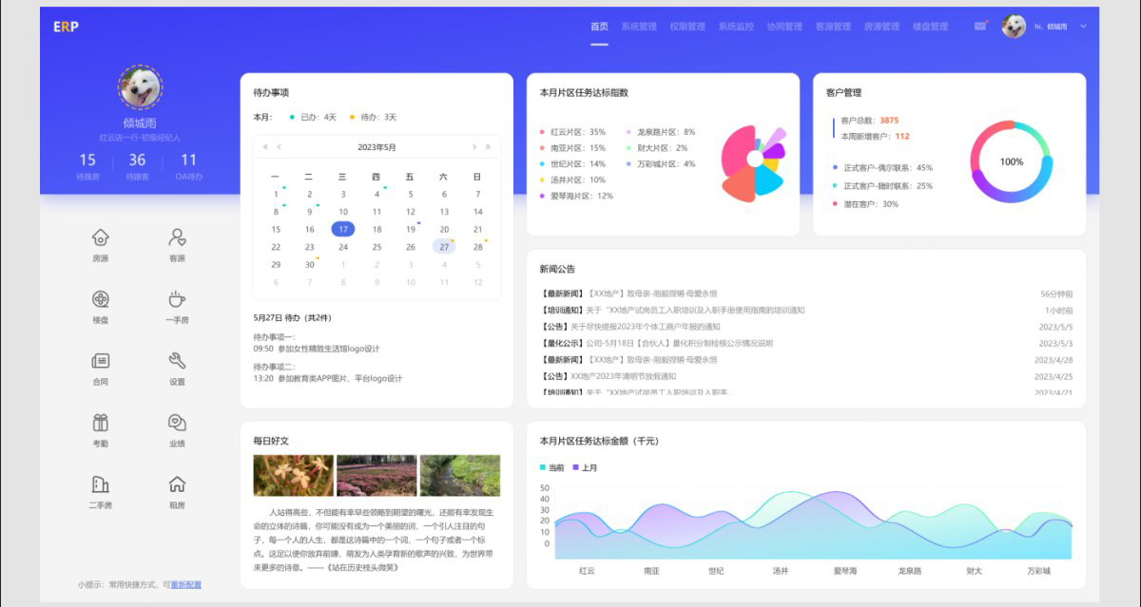This screenshot has width=1141, height=607.
Task: Open the 09:50 待办事项 logo design task
Action: pos(317,349)
